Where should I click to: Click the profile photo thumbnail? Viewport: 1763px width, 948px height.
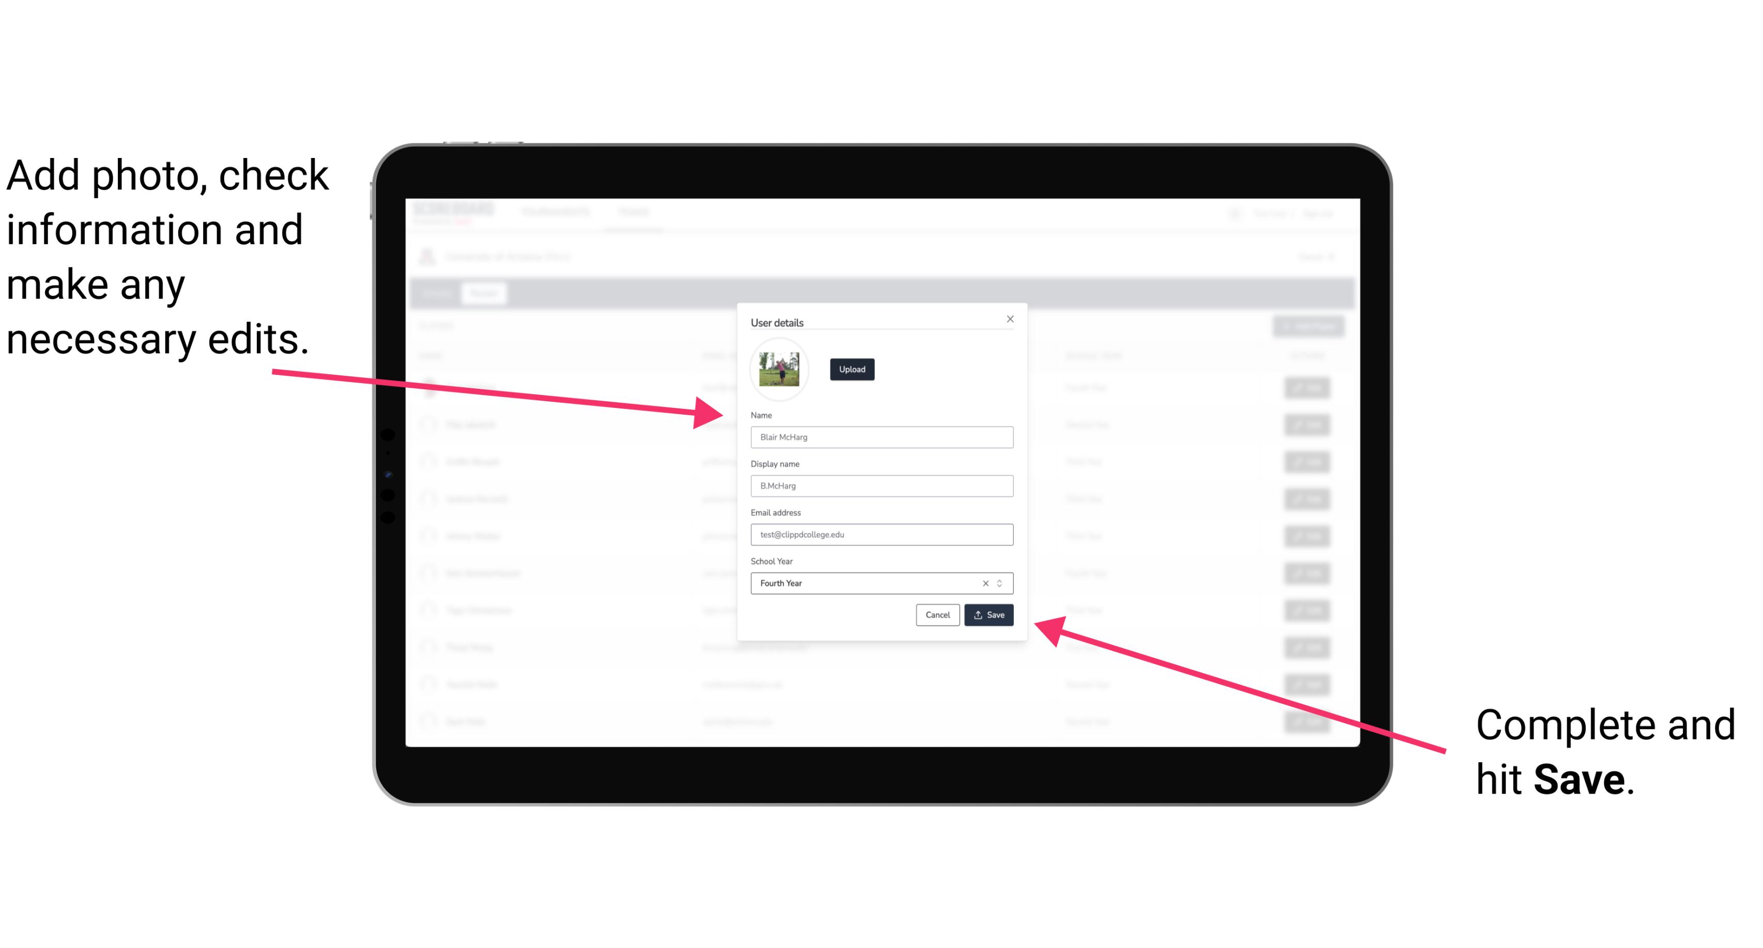[779, 369]
